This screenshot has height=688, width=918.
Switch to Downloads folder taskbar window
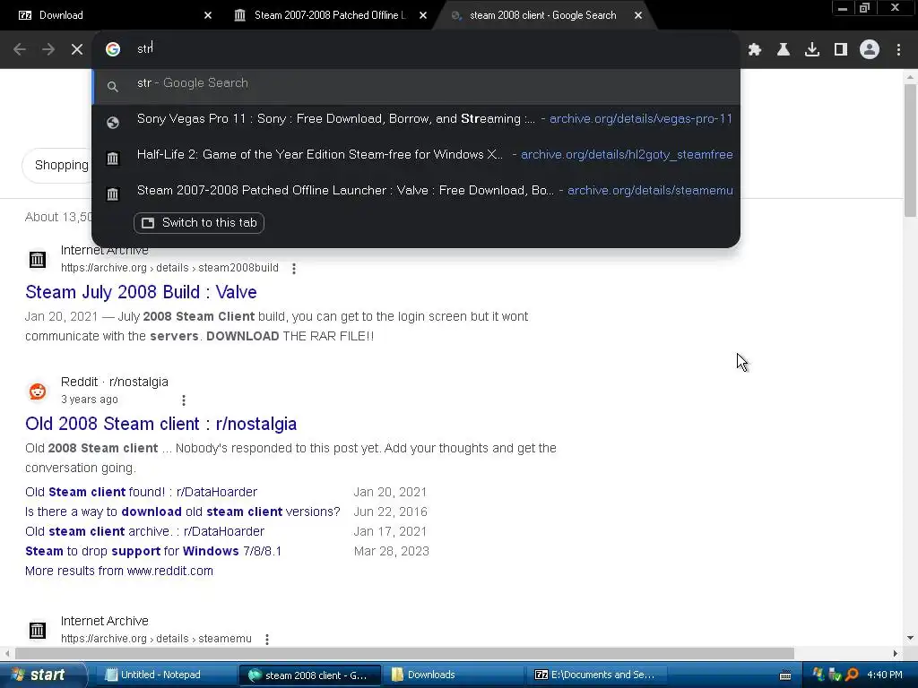tap(452, 675)
